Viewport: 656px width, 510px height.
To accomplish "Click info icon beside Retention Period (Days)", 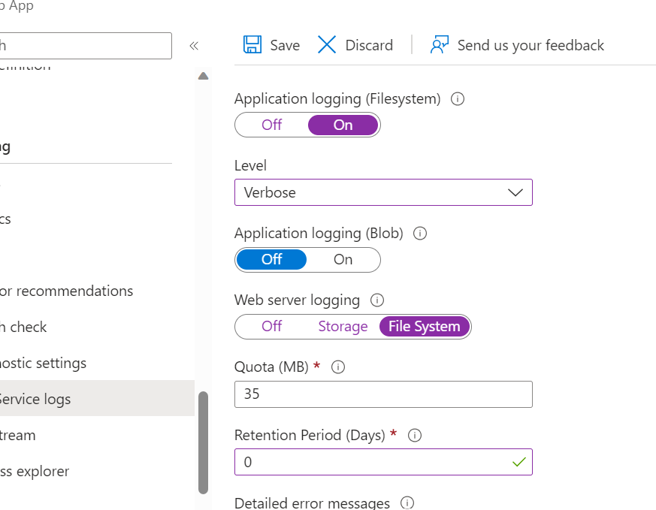I will click(415, 435).
